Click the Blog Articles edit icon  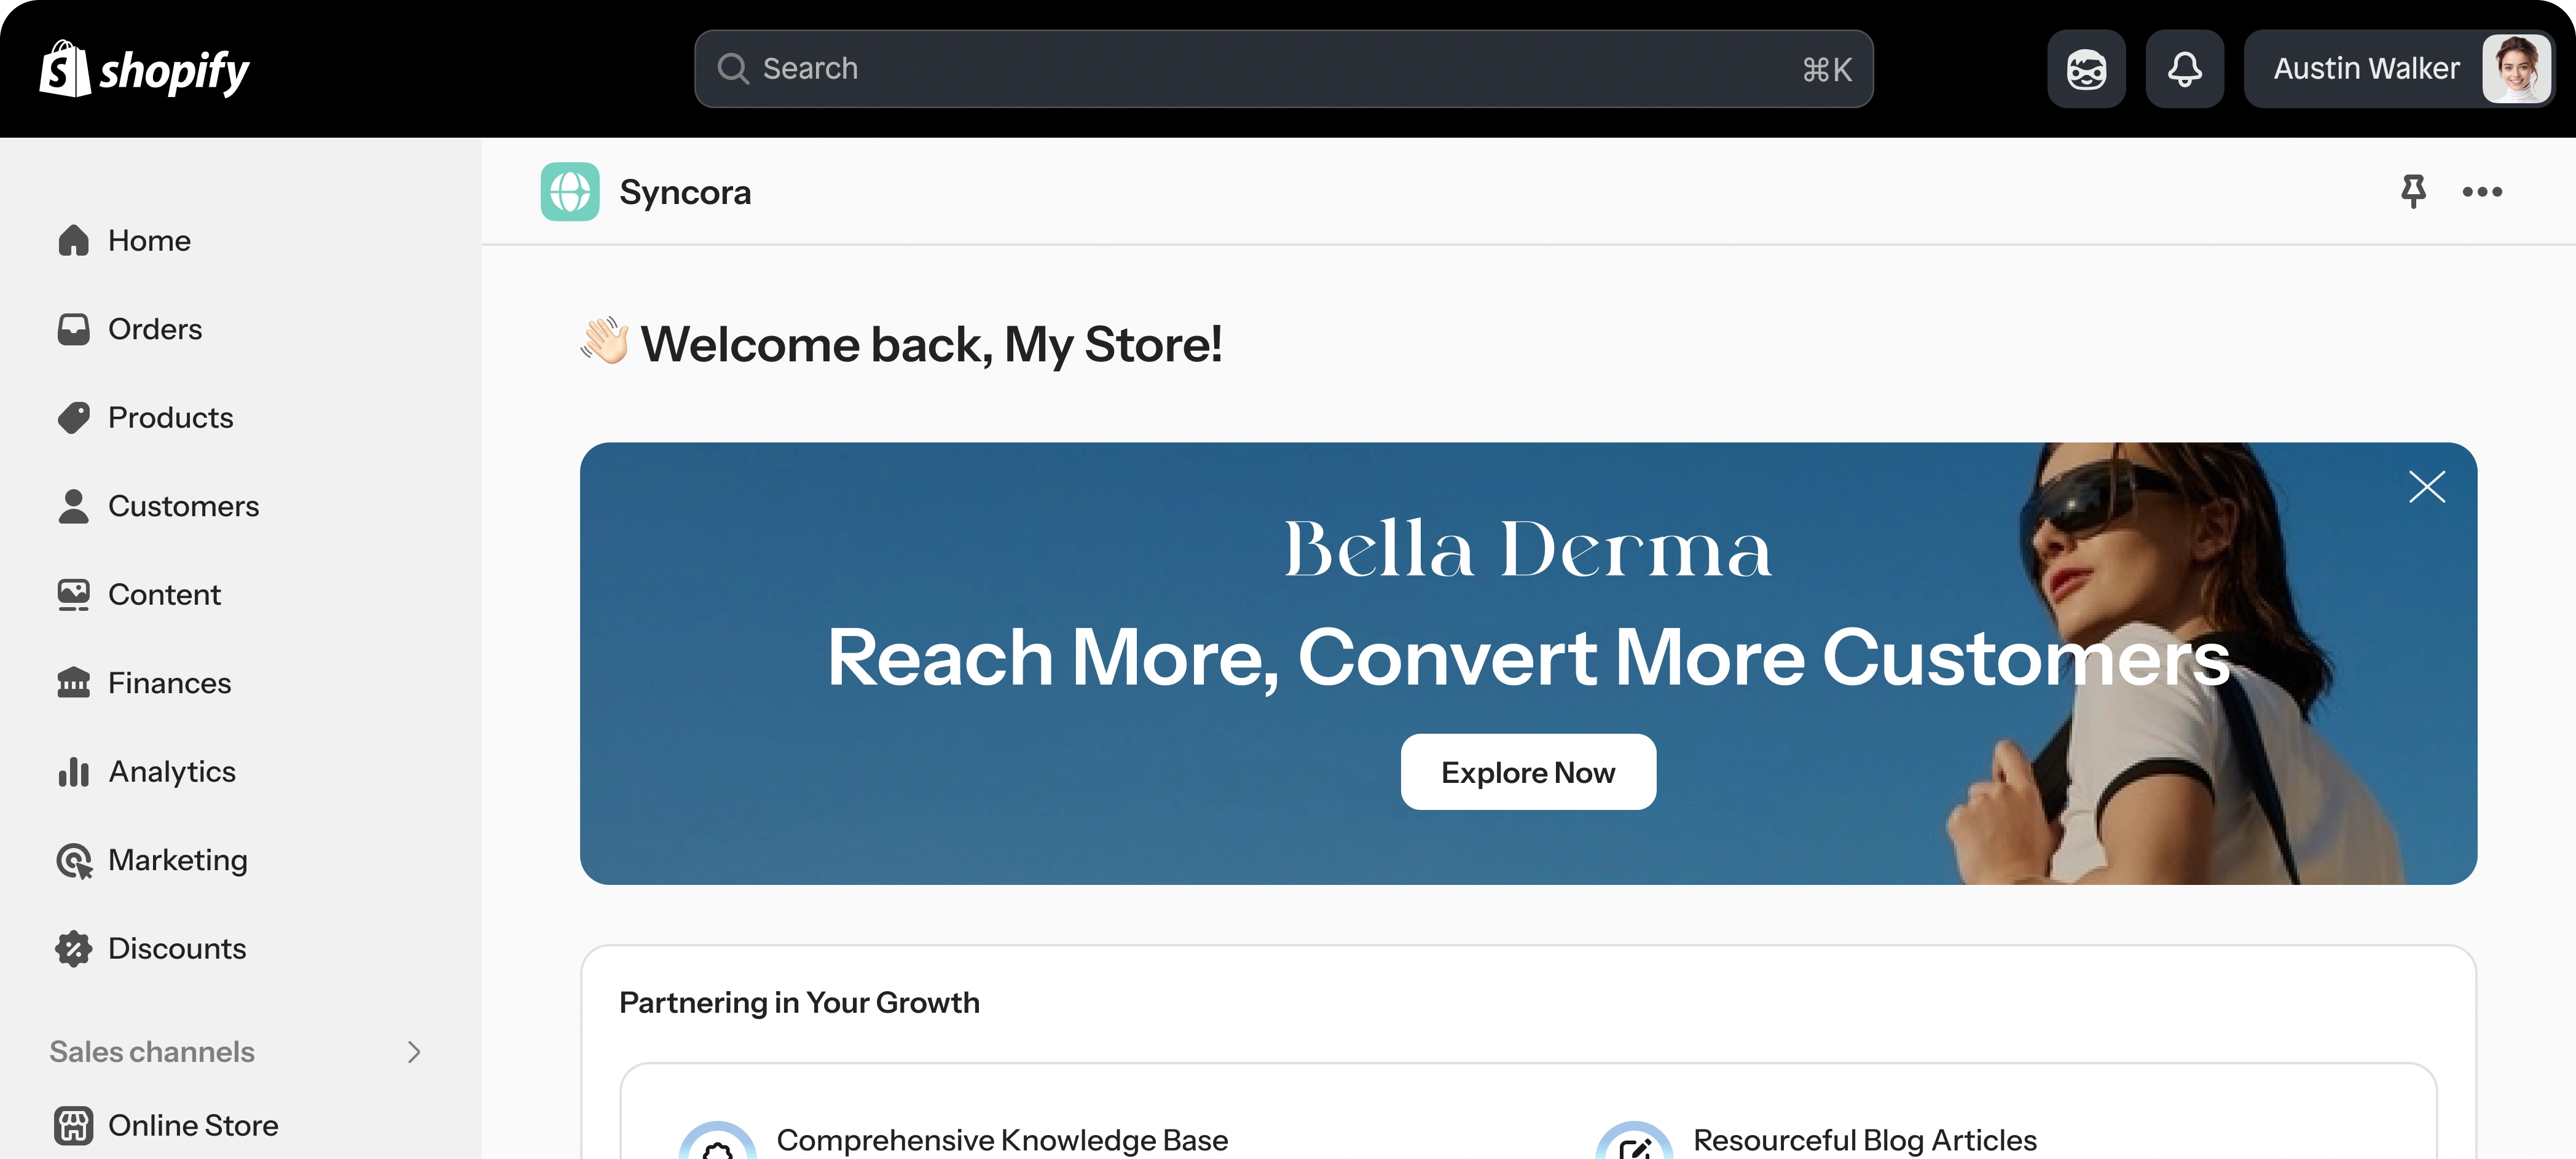coord(1634,1141)
